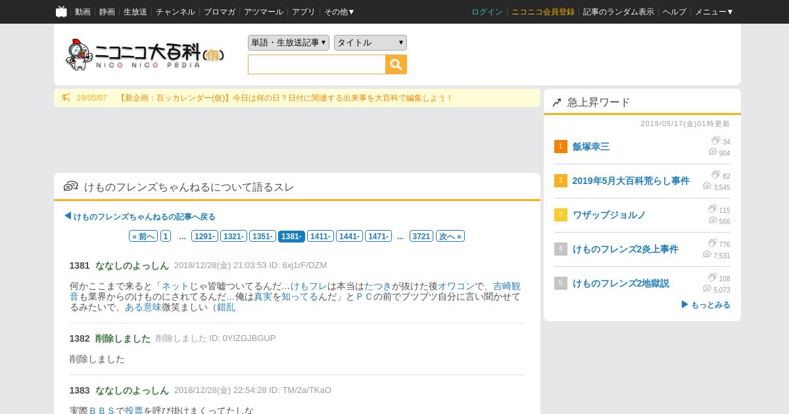This screenshot has height=414, width=789.
Task: Click the orange magnifier search button
Action: click(396, 64)
